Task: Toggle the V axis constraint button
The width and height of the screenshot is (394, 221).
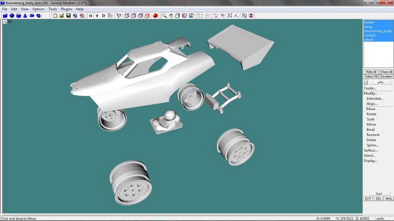Action: pyautogui.click(x=97, y=16)
